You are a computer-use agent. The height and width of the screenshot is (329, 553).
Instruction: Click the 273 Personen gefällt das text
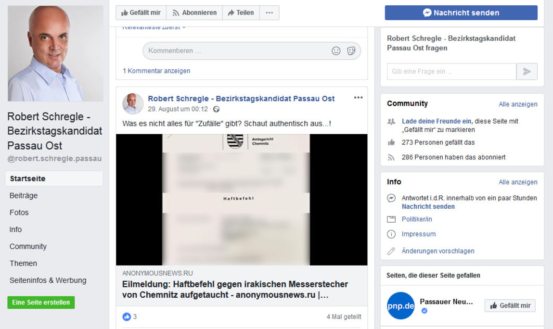coord(438,142)
